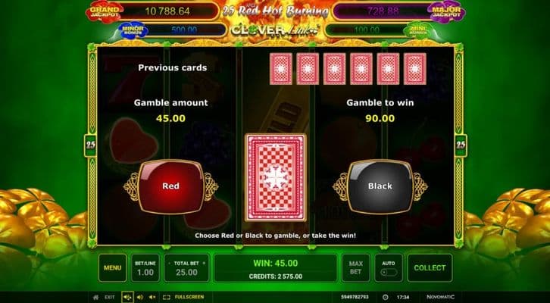
Task: Click the Grand Jackpot clover badge
Action: click(104, 11)
